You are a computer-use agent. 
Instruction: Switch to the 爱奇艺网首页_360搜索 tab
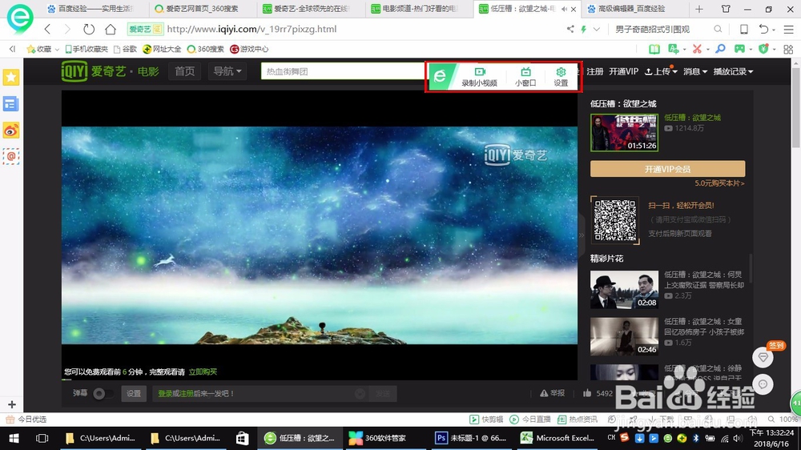point(202,9)
